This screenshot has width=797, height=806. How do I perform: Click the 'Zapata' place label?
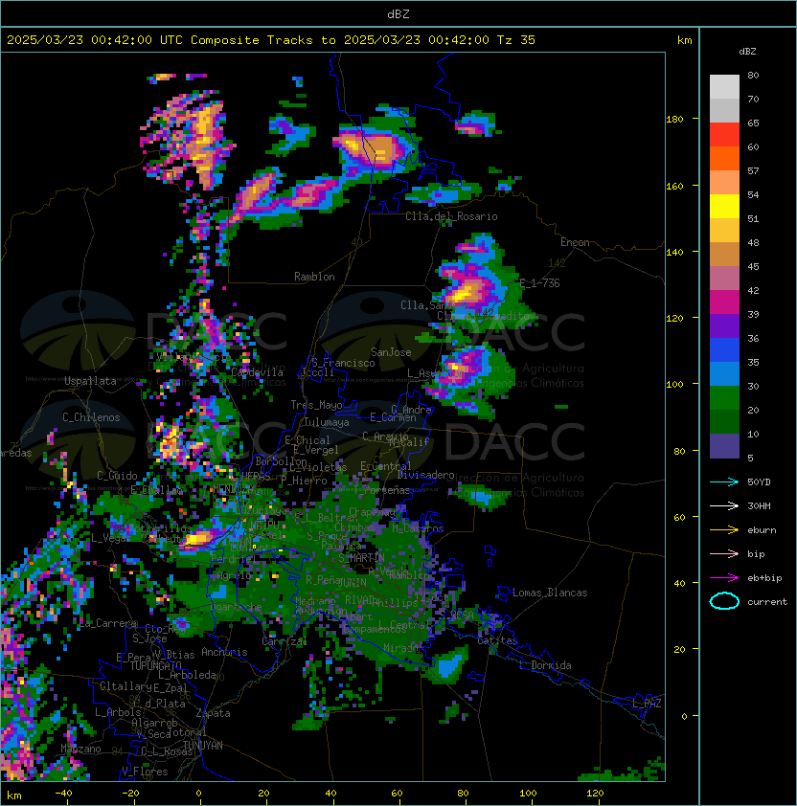213,713
